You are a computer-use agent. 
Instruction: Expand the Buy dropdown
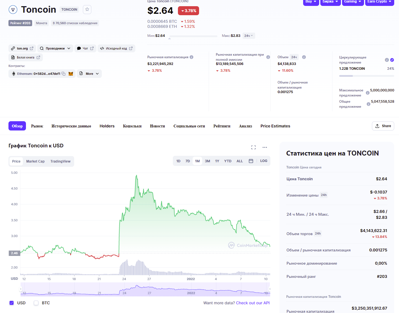(x=311, y=2)
